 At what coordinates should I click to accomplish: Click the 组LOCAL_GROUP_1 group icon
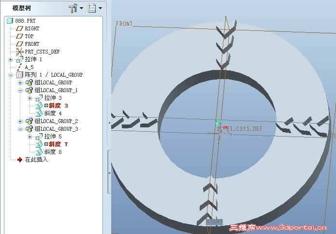29,90
